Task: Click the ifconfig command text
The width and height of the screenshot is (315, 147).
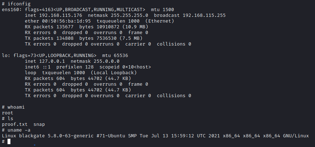Action: pyautogui.click(x=19, y=4)
